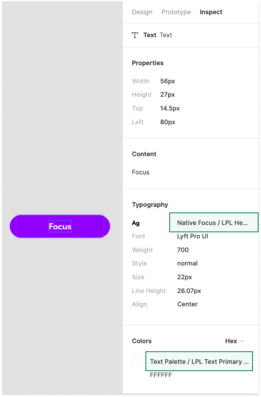The height and width of the screenshot is (397, 261).
Task: Click the Lyft Pro UI font value
Action: pyautogui.click(x=193, y=236)
